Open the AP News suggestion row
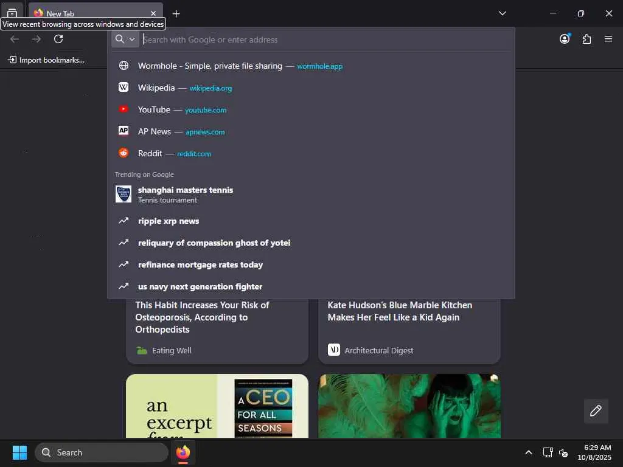Viewport: 623px width, 467px height. [311, 131]
